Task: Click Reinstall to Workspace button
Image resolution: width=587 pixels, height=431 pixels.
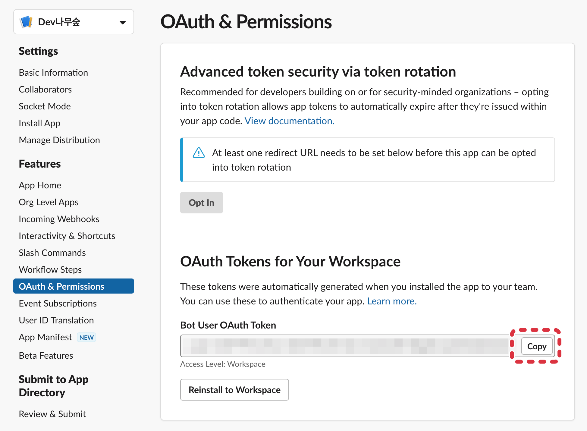Action: (234, 390)
